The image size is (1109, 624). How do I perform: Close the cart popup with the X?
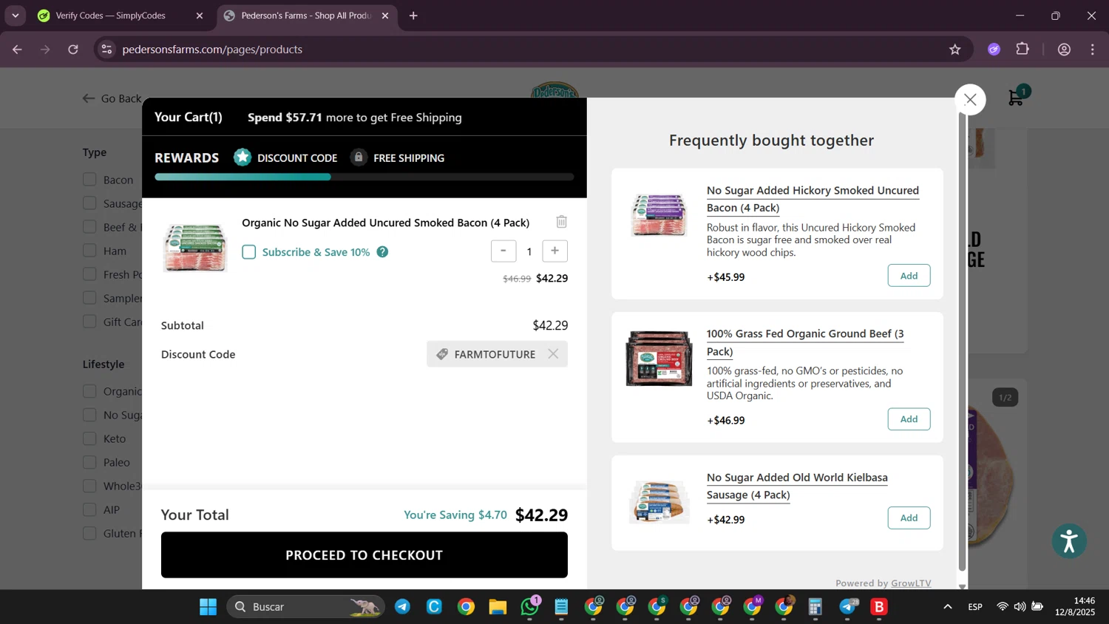[970, 99]
